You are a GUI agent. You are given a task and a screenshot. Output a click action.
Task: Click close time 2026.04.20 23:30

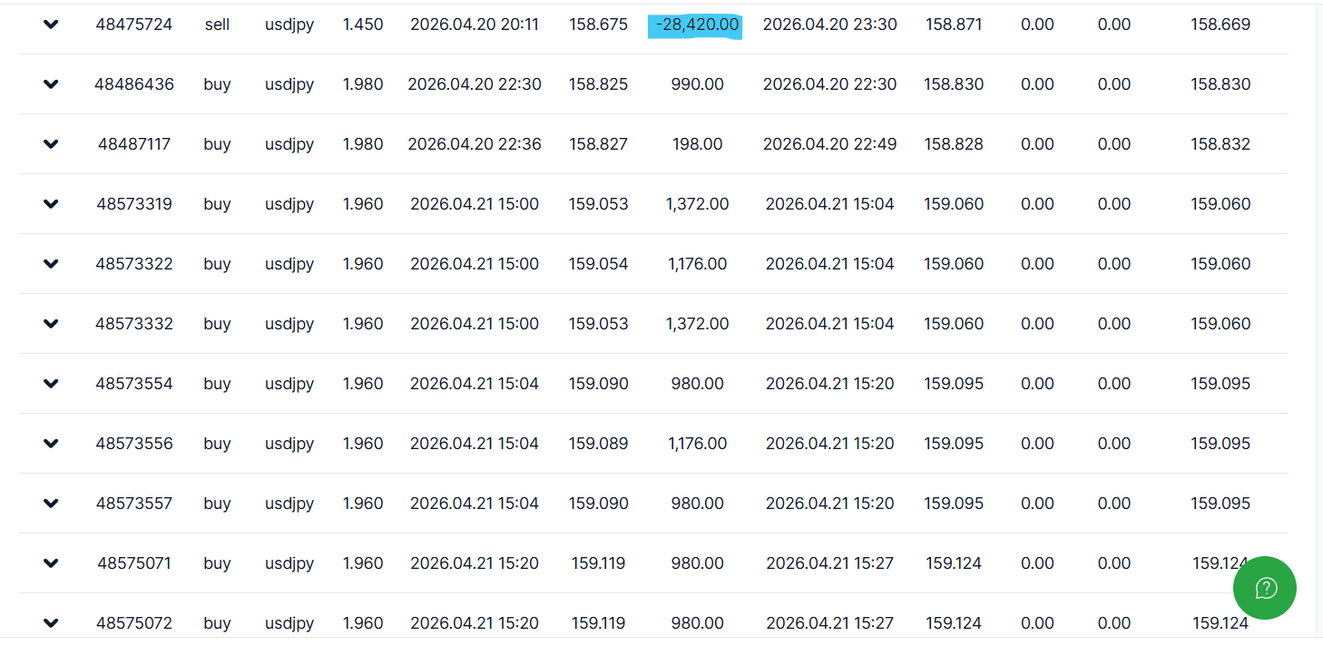click(829, 24)
